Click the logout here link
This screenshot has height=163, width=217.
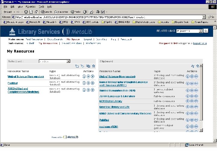(x=200, y=43)
